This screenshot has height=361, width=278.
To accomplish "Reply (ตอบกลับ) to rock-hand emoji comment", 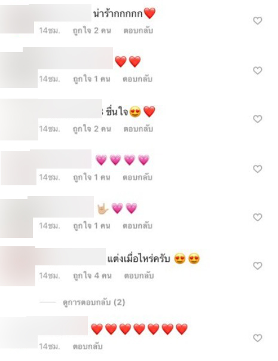I will [138, 226].
